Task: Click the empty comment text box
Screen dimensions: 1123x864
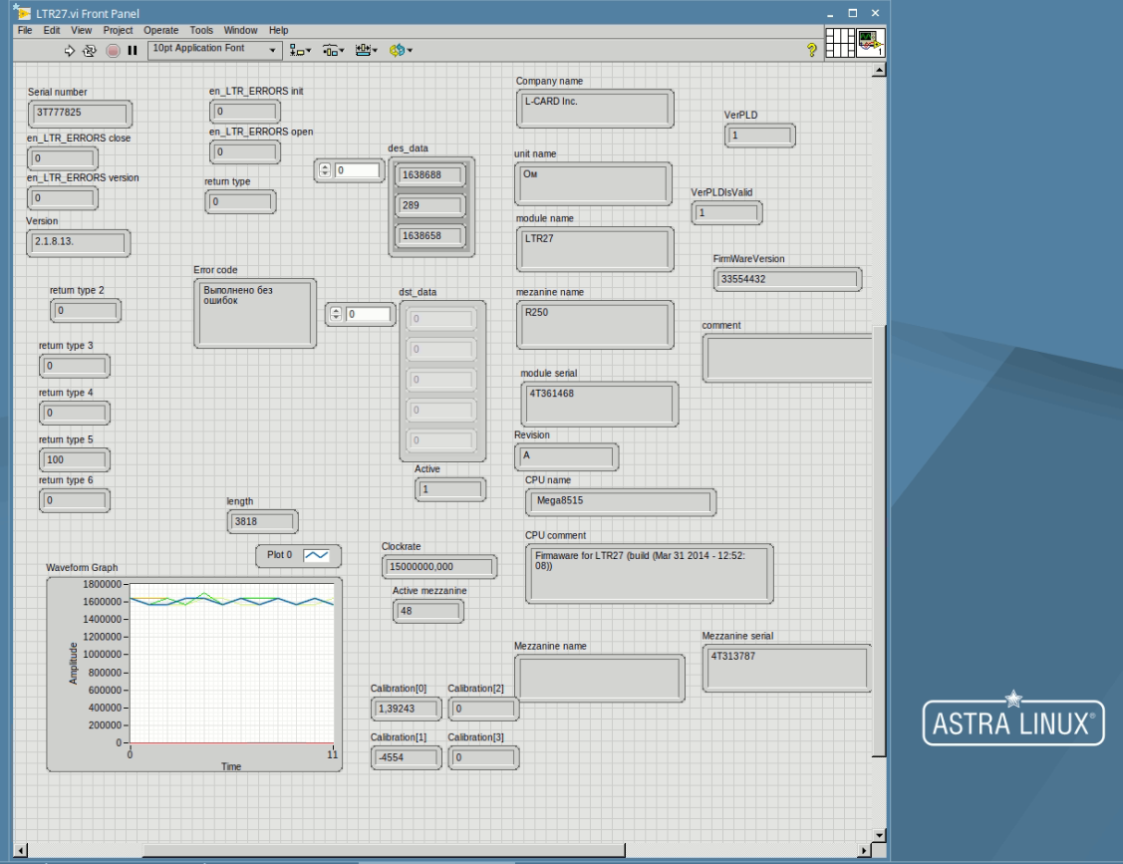Action: 786,358
